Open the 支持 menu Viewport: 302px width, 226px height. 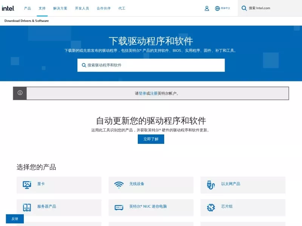coord(42,8)
